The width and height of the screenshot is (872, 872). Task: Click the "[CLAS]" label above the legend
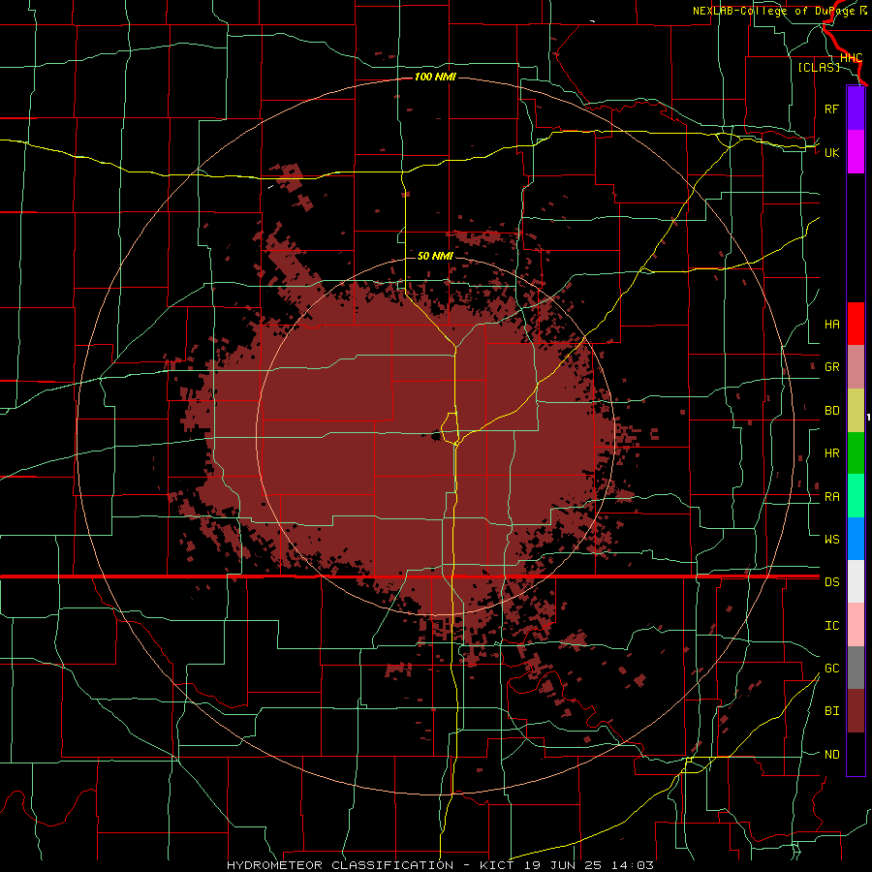pos(819,67)
